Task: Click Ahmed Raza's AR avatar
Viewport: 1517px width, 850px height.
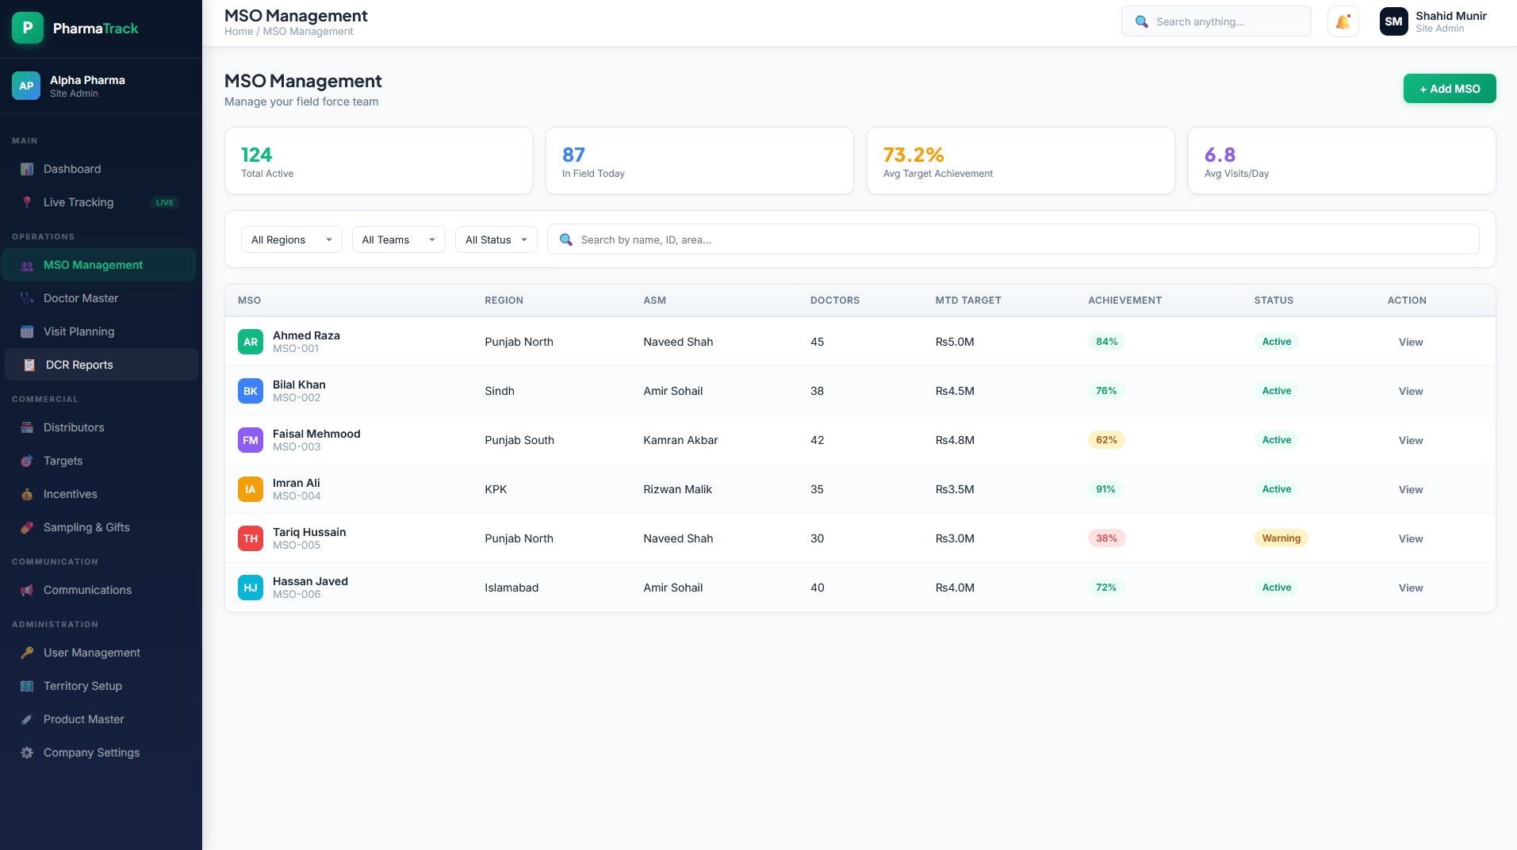Action: 251,342
